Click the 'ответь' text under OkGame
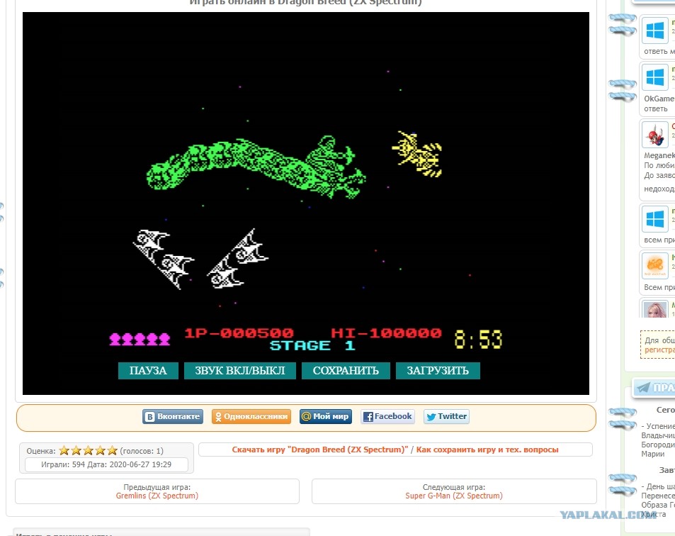Viewport: 675px width, 536px height. pyautogui.click(x=656, y=109)
